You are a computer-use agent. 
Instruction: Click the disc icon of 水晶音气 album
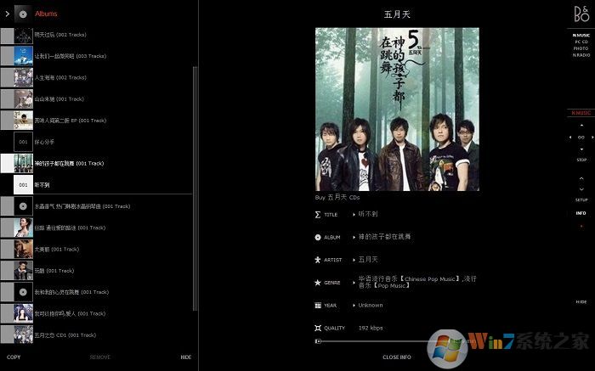point(24,206)
